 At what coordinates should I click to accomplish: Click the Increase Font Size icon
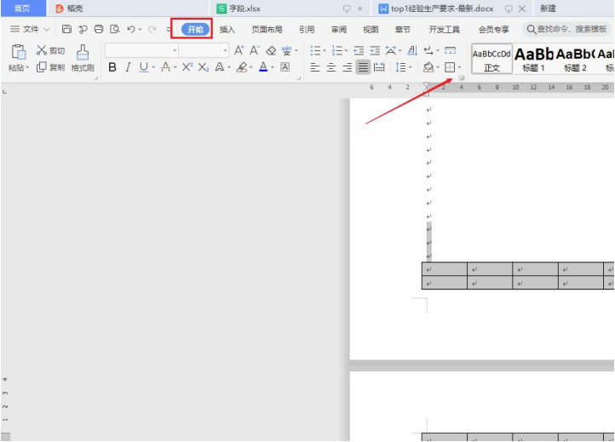(239, 51)
